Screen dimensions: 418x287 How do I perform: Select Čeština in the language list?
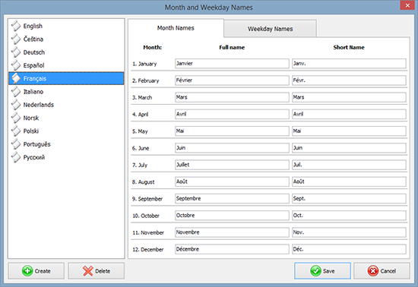pos(66,39)
